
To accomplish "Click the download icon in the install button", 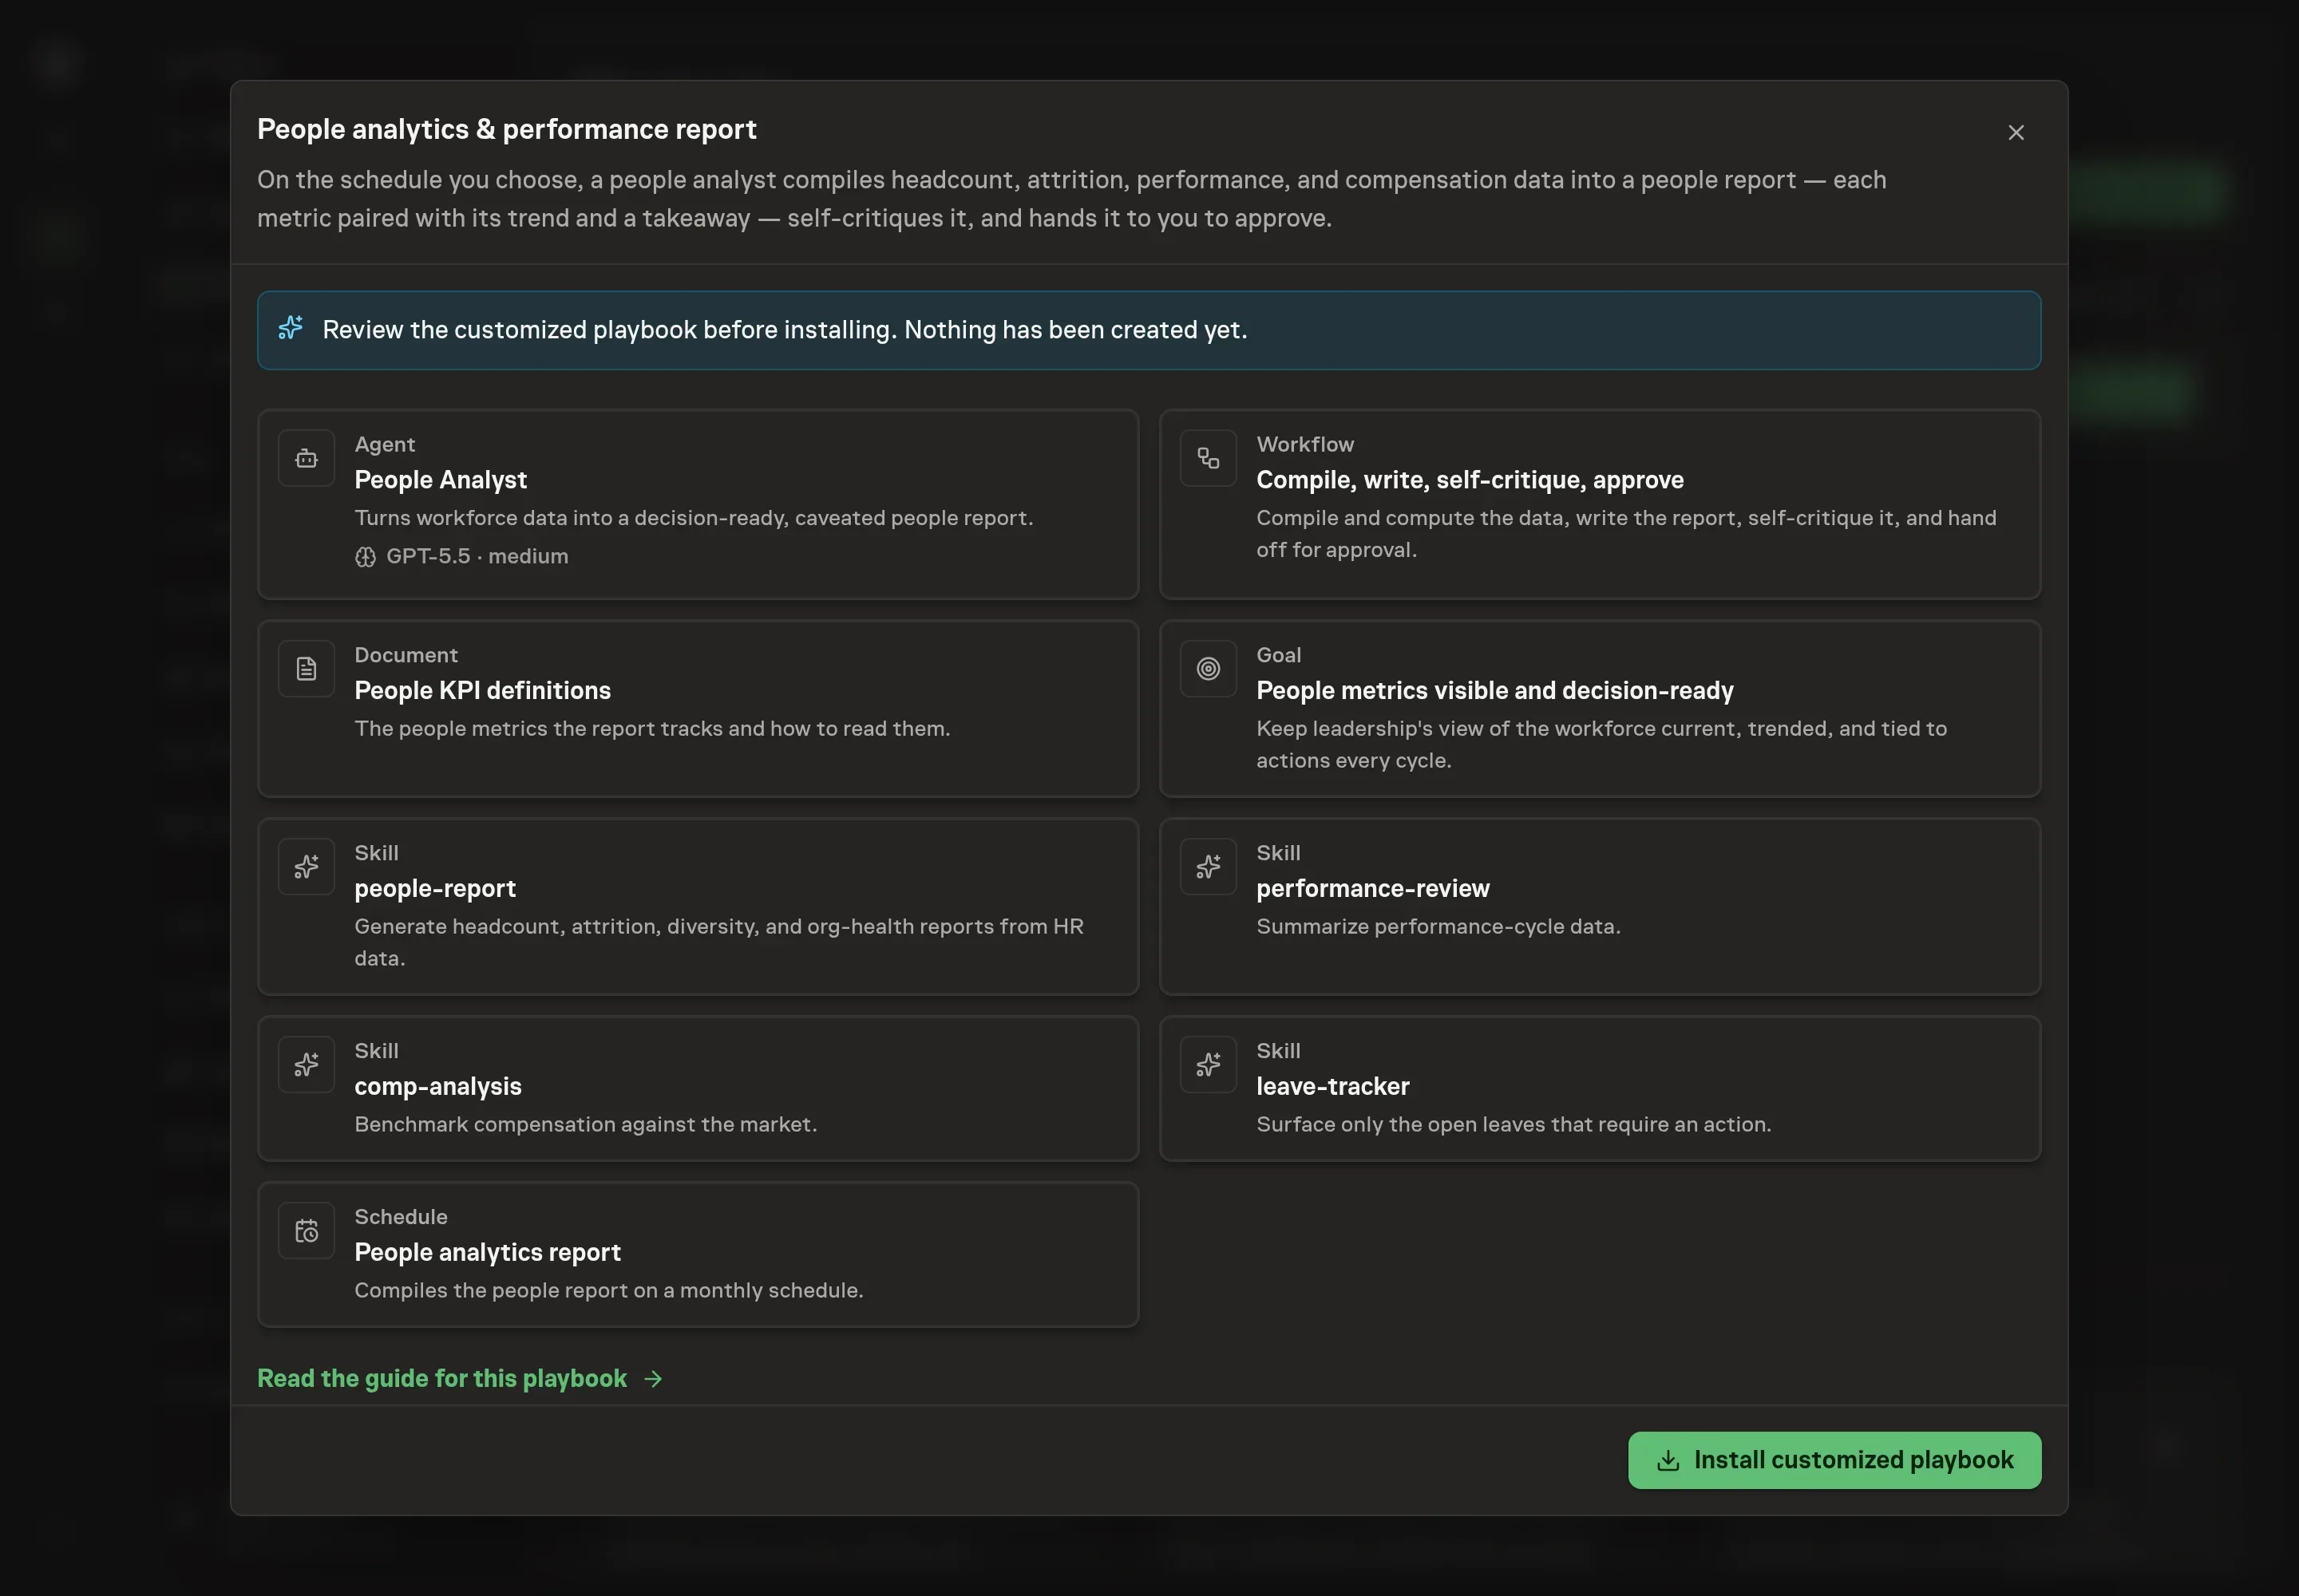I will coord(1668,1461).
